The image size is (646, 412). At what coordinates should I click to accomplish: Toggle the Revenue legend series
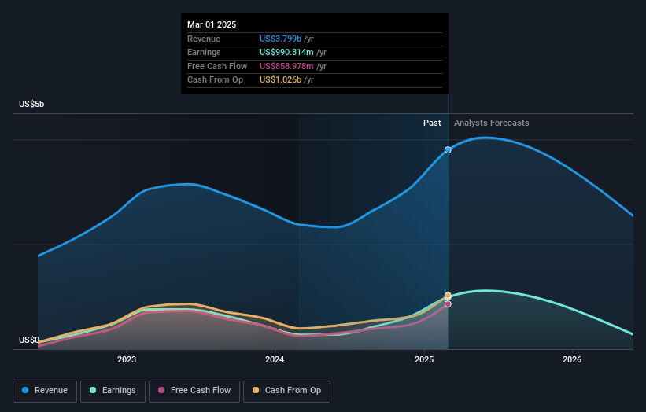point(45,391)
